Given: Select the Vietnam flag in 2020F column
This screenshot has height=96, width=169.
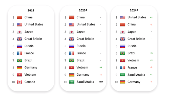Looking at the screenshot, I should [72, 68].
